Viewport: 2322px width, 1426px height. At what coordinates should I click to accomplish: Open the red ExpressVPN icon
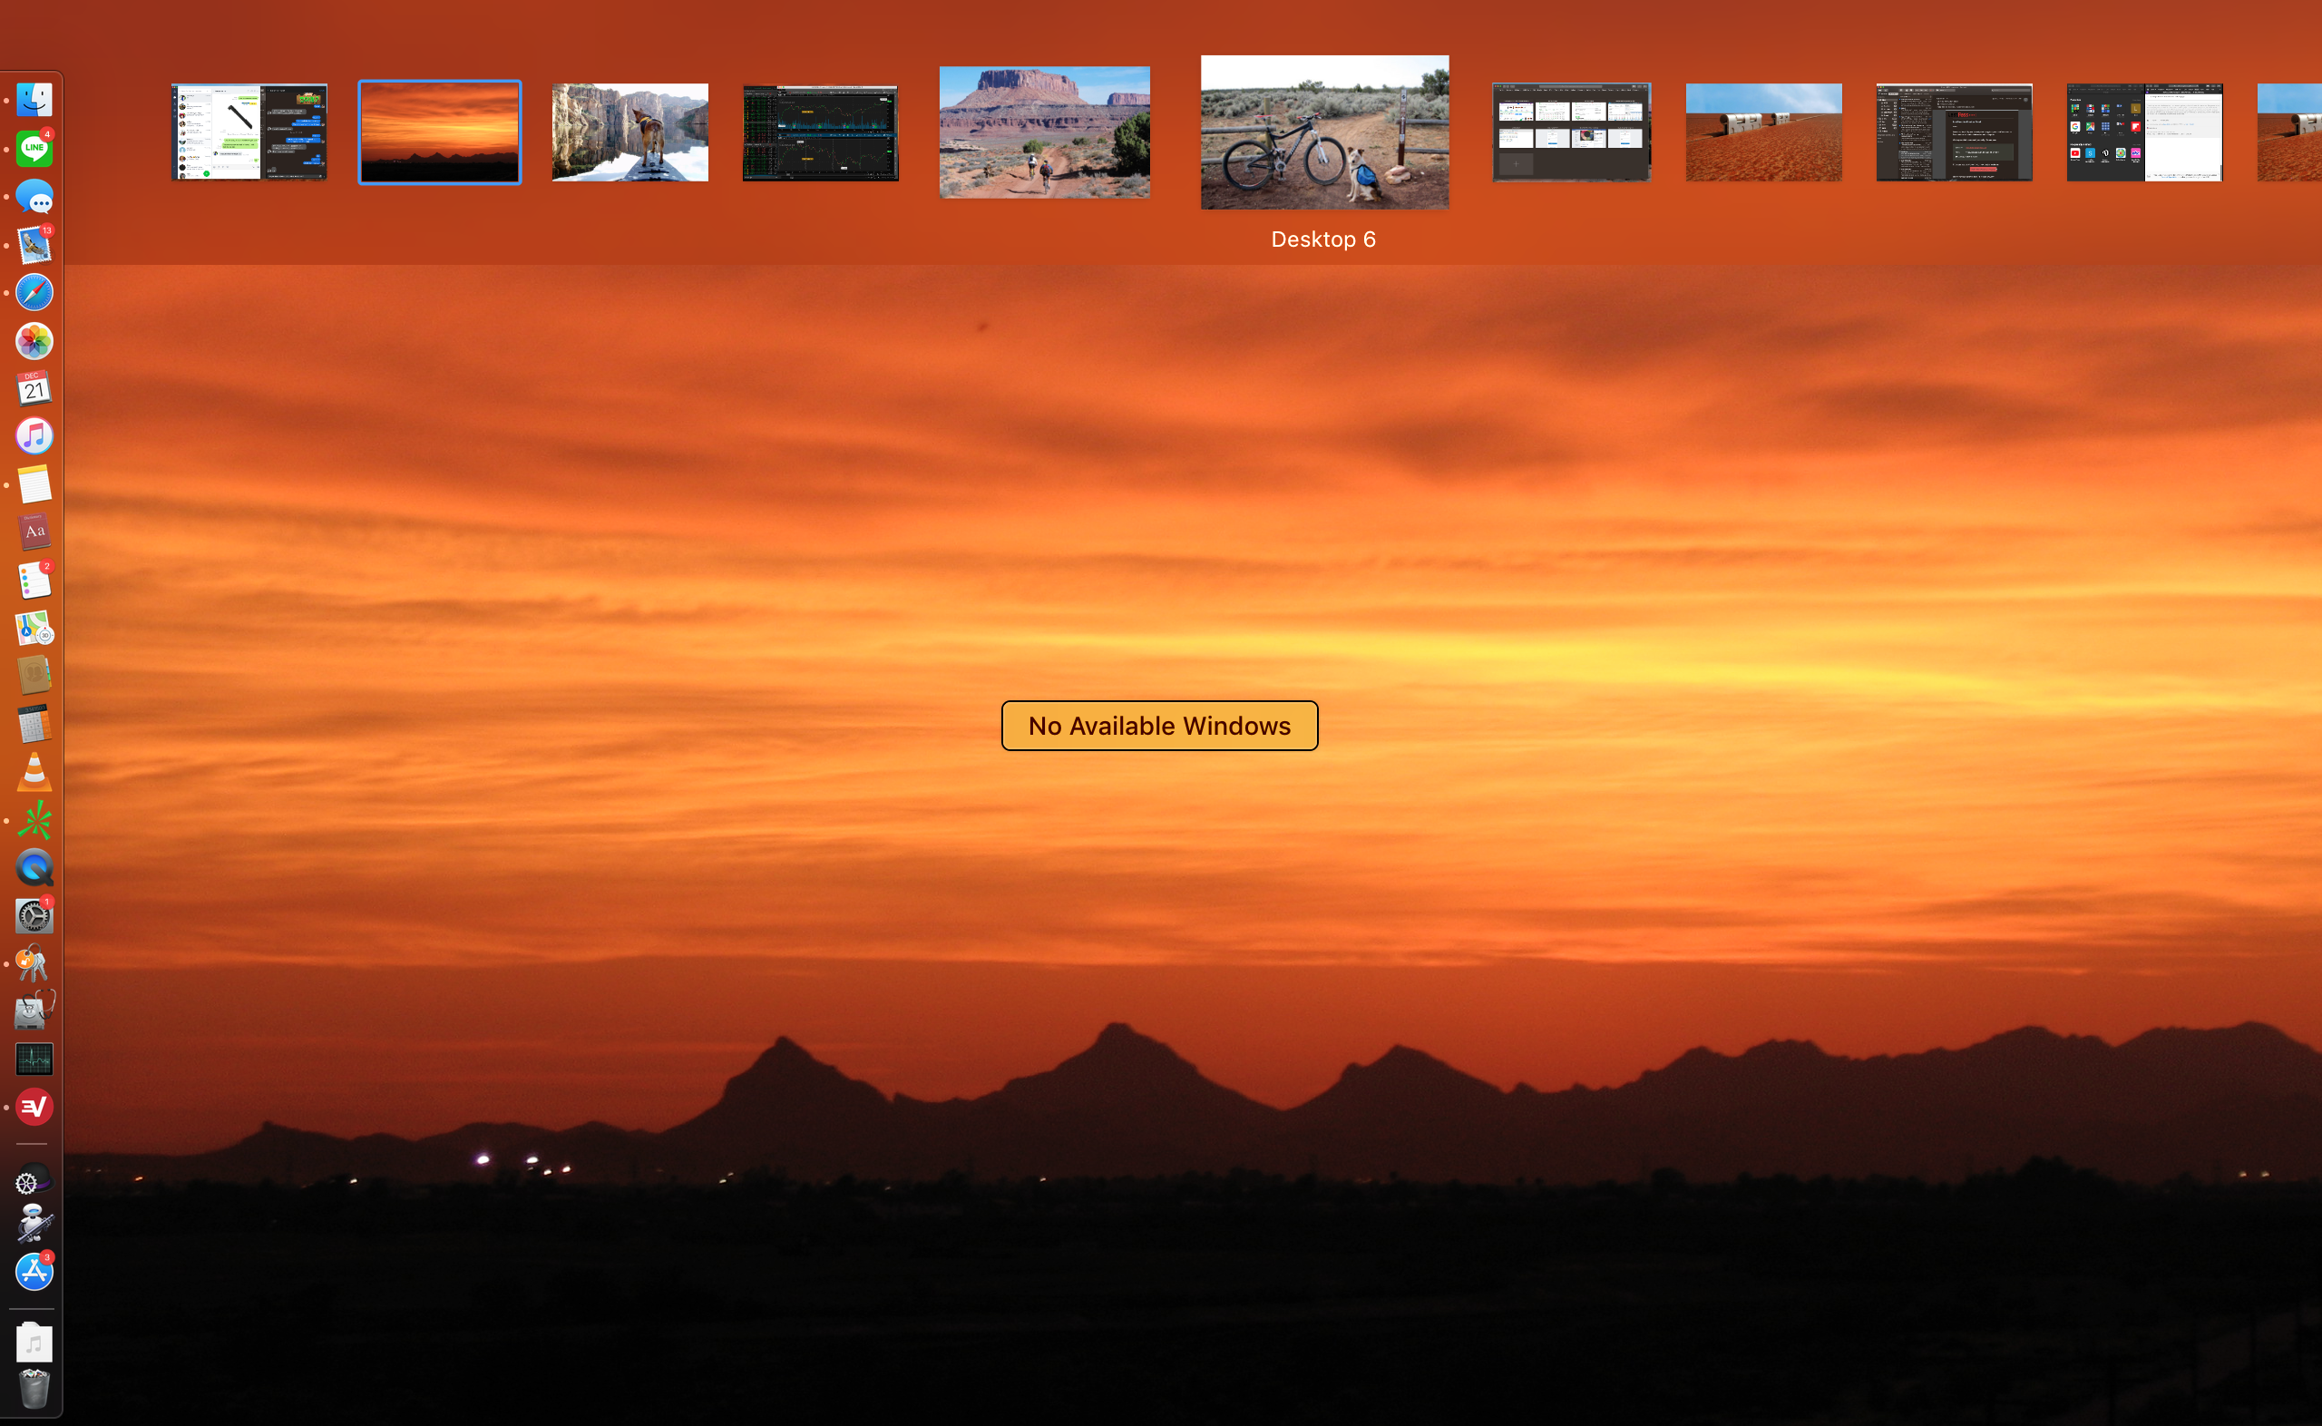coord(34,1108)
